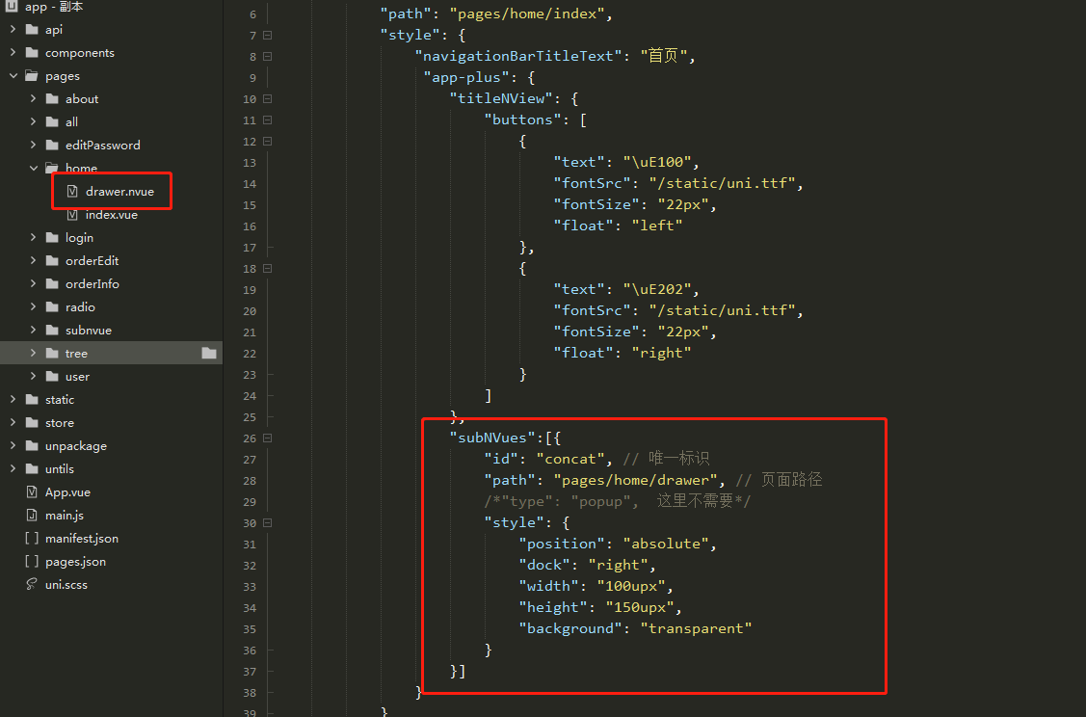Image resolution: width=1086 pixels, height=717 pixels.
Task: Open the drawer.nvue file
Action: pos(119,192)
